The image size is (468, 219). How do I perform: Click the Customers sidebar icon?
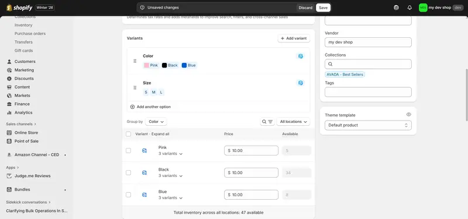pyautogui.click(x=9, y=62)
